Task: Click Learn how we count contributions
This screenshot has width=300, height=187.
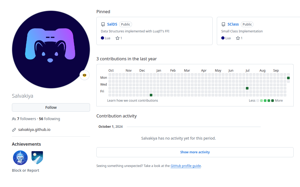Action: point(133,101)
